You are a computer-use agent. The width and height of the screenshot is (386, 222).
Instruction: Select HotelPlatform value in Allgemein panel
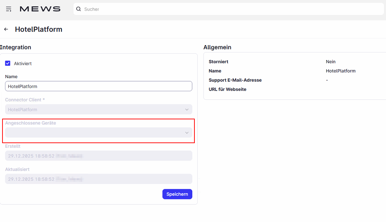click(x=341, y=71)
